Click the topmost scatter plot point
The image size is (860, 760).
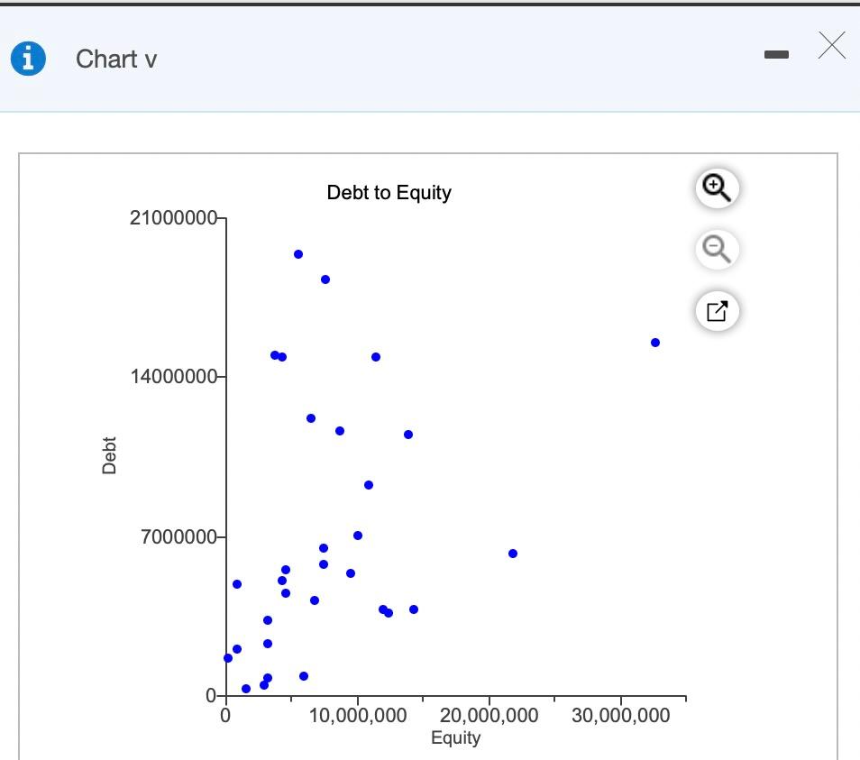pyautogui.click(x=297, y=253)
